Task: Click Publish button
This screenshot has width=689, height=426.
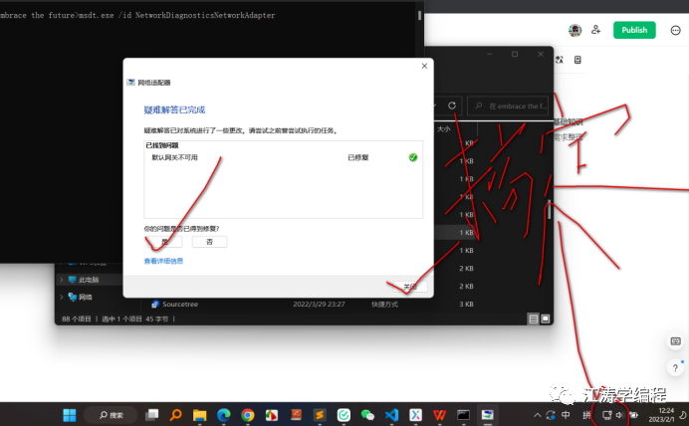Action: coord(634,30)
